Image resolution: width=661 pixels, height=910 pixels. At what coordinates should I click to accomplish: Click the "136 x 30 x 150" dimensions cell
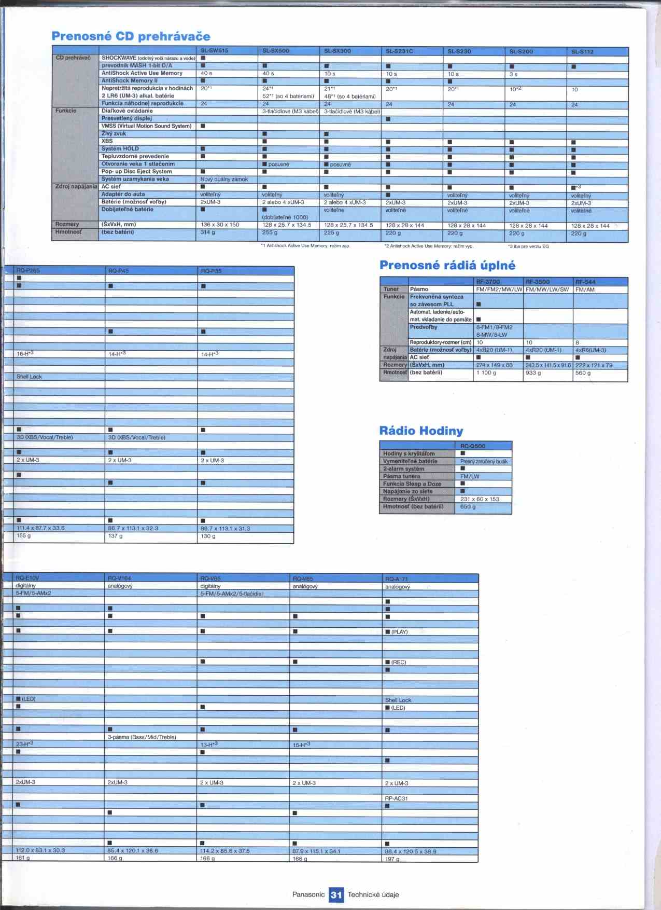(x=220, y=225)
